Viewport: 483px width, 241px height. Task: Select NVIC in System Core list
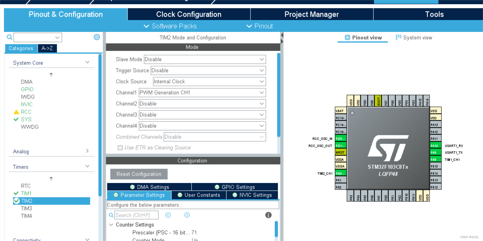coord(27,104)
